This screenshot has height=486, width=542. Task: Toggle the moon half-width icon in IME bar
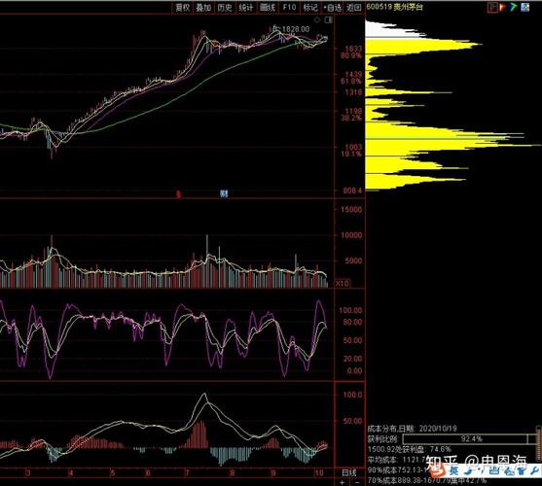point(467,470)
